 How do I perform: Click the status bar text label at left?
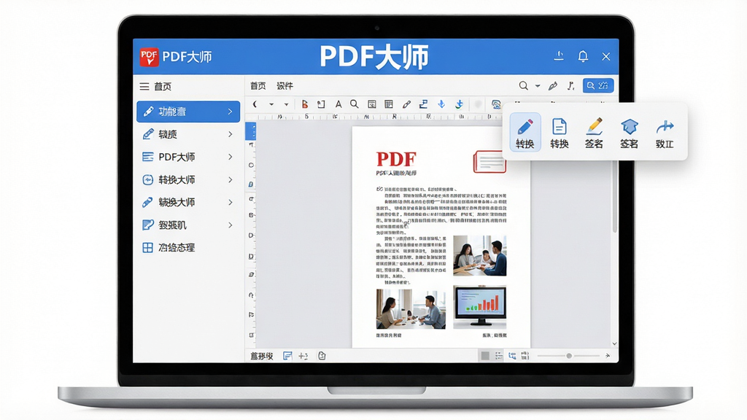[x=262, y=356]
